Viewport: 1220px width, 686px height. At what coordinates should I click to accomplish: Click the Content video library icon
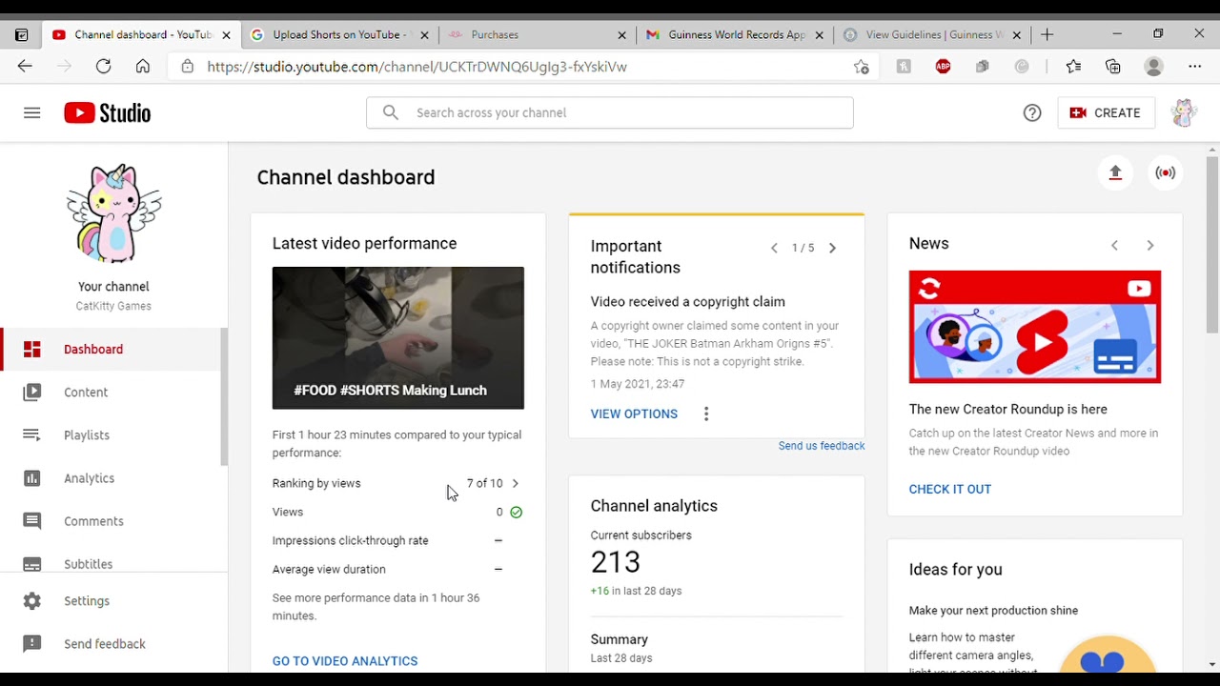32,392
